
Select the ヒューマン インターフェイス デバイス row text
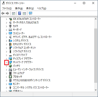pyautogui.click(x=28, y=69)
